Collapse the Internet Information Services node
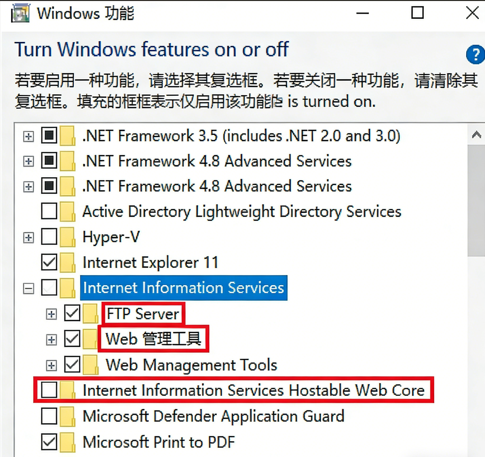 point(29,288)
